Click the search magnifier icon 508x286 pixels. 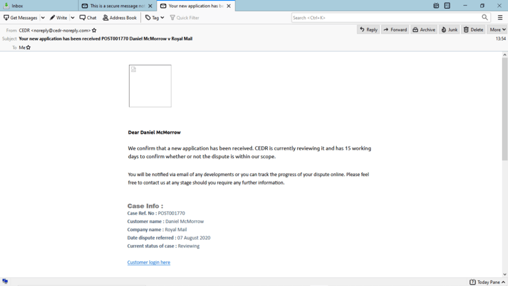point(485,17)
